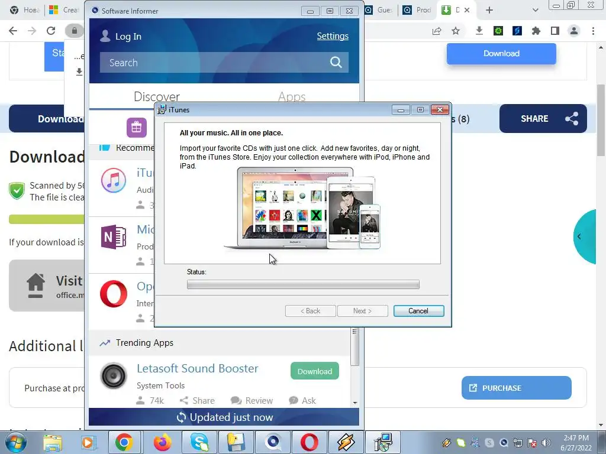
Task: Click Log In in Software Informer
Action: point(121,36)
